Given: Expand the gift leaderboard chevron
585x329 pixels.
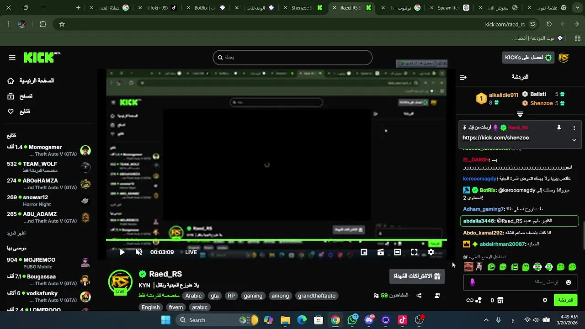Looking at the screenshot, I should point(520,114).
